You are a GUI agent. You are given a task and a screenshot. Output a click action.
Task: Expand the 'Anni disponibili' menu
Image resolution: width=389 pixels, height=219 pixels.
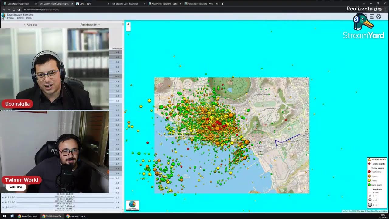coord(90,25)
